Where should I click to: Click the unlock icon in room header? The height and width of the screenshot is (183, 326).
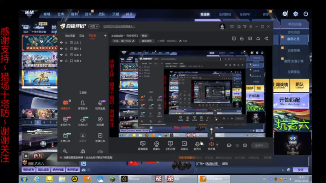tap(242, 39)
